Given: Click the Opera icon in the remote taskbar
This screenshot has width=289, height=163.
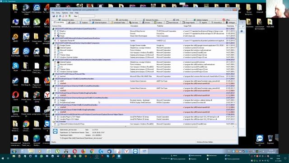Looking at the screenshot, I should (75, 151).
